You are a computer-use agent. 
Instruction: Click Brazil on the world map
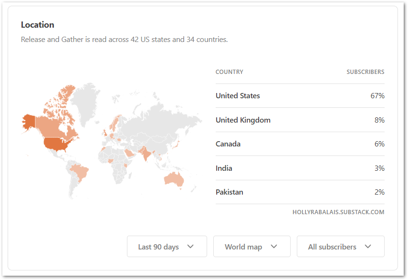click(79, 172)
